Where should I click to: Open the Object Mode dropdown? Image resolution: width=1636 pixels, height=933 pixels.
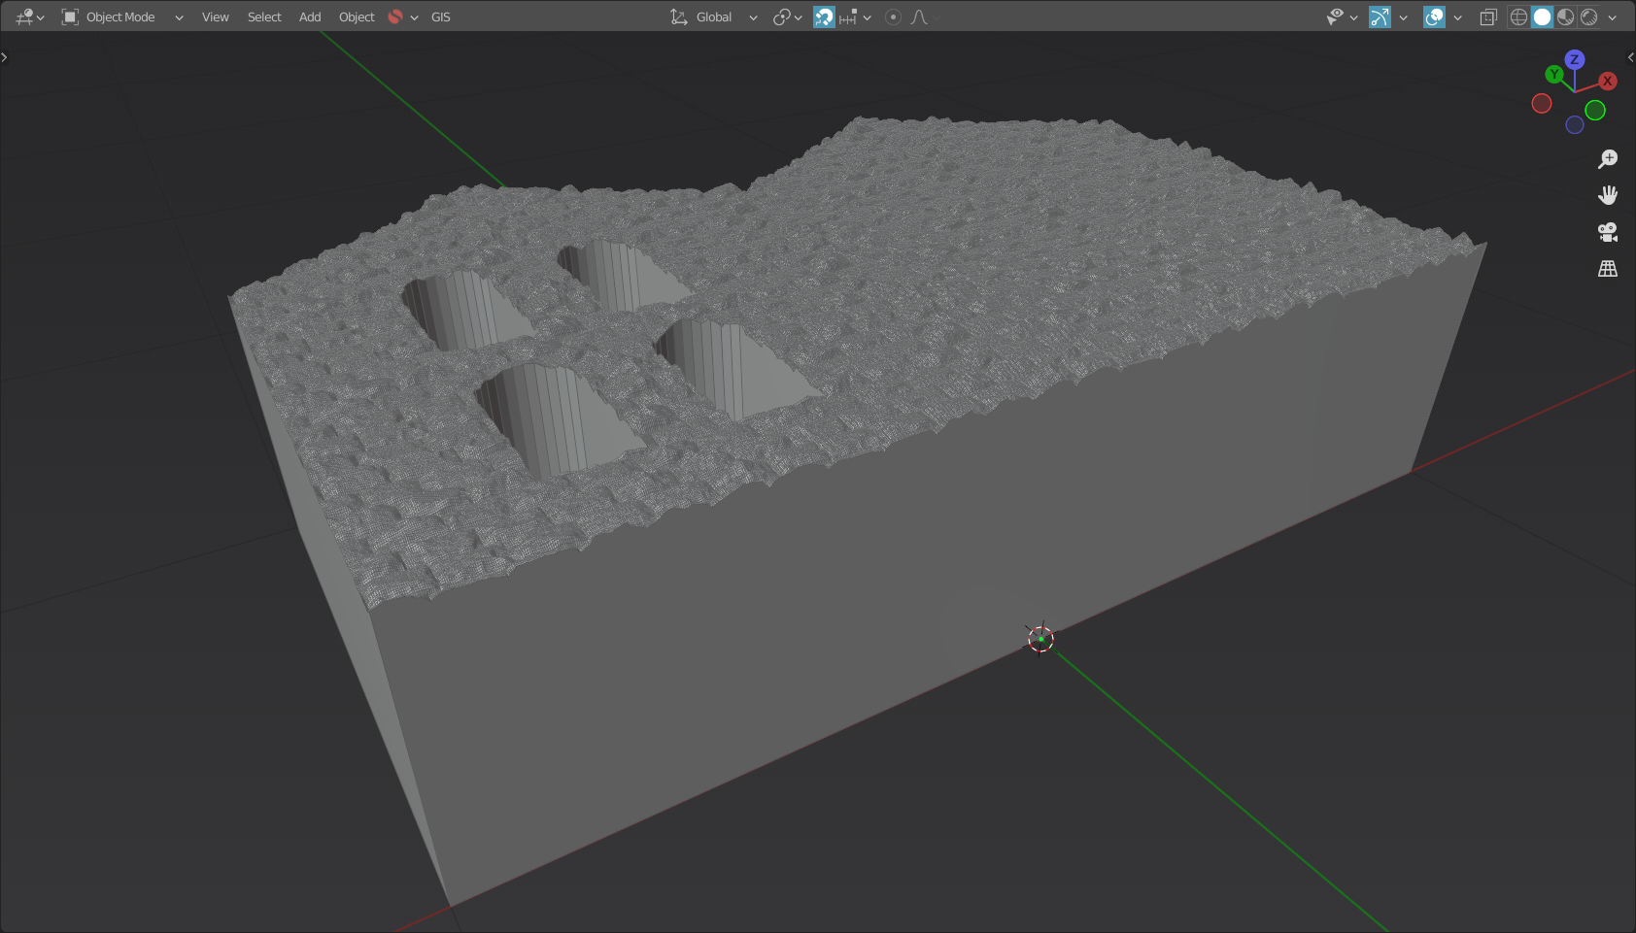[x=122, y=17]
